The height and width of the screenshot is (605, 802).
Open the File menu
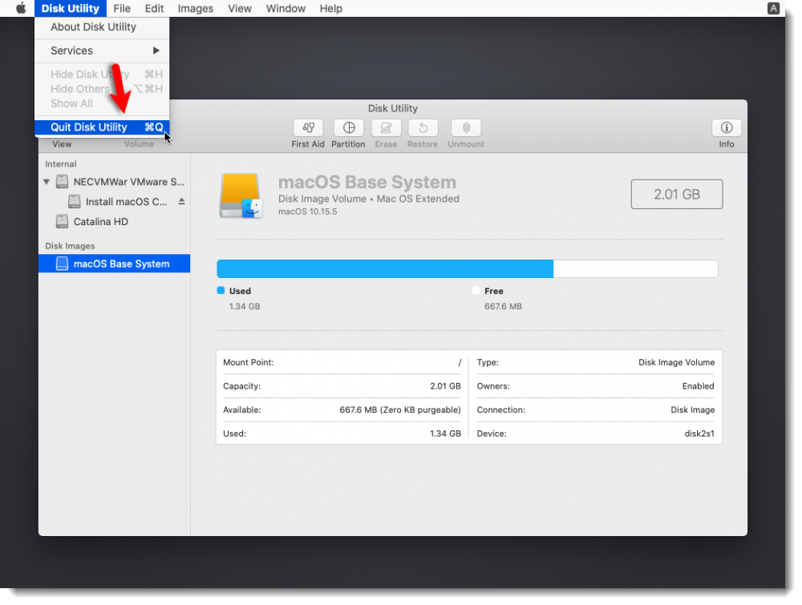[x=122, y=8]
